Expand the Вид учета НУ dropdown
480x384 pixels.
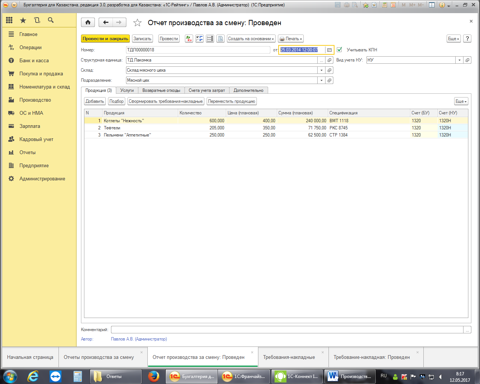(459, 60)
